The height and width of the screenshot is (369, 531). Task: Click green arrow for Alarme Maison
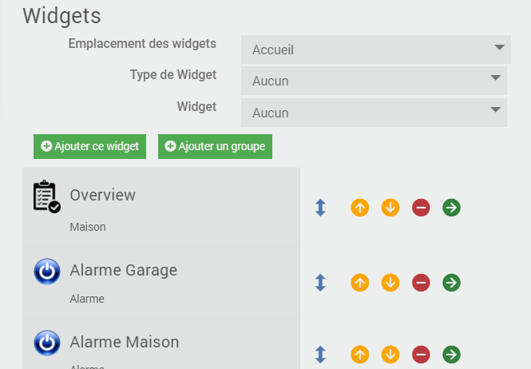pos(451,354)
